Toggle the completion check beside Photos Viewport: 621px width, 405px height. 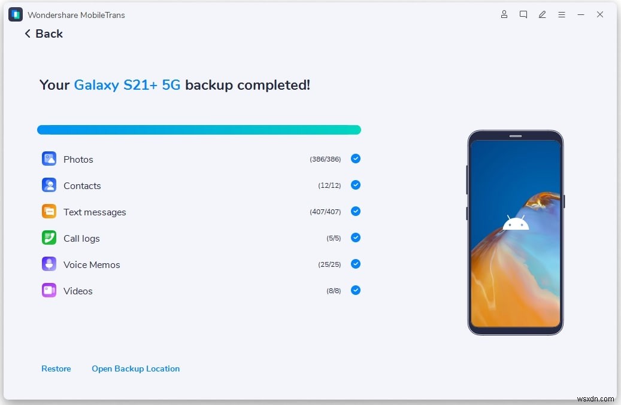coord(355,159)
